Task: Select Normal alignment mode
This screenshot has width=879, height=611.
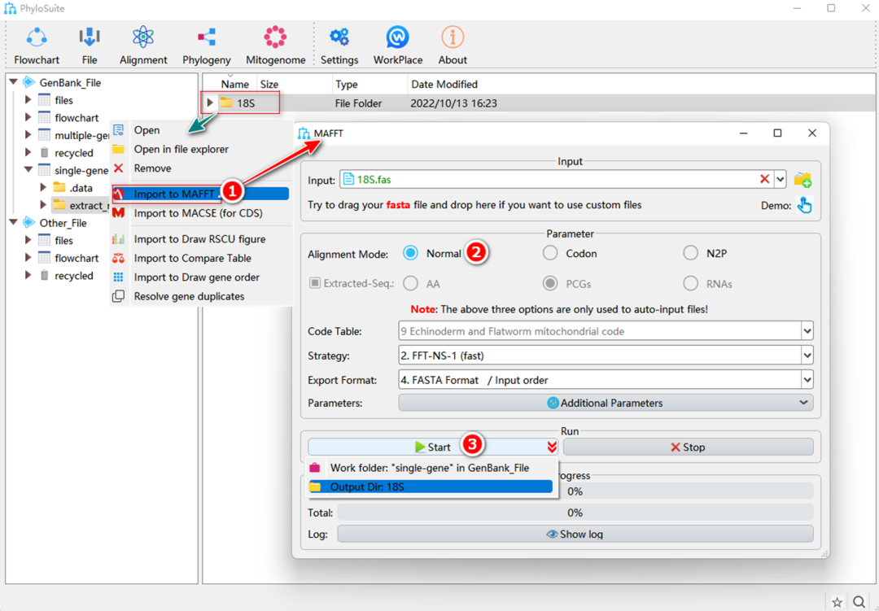Action: click(410, 253)
